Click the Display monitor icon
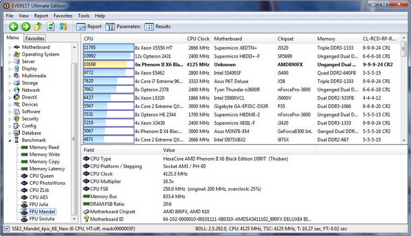The height and width of the screenshot is (236, 411). click(x=17, y=69)
